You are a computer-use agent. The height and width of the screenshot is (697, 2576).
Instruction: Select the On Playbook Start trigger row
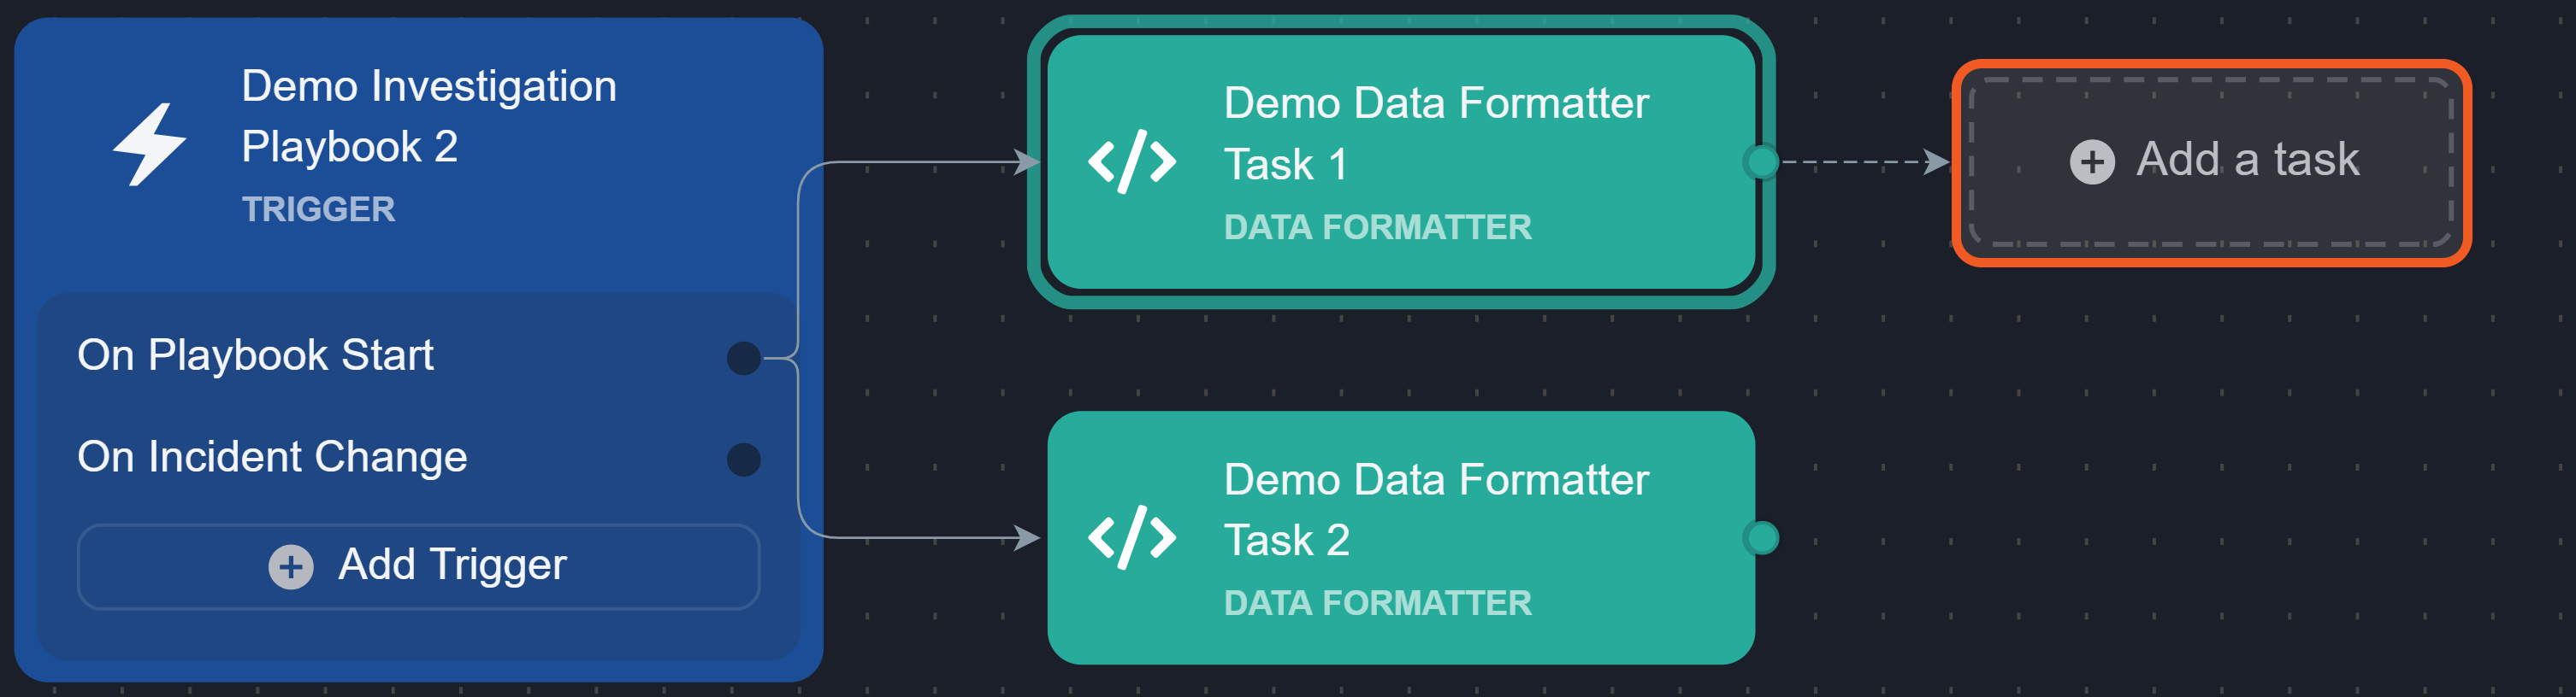[418, 356]
